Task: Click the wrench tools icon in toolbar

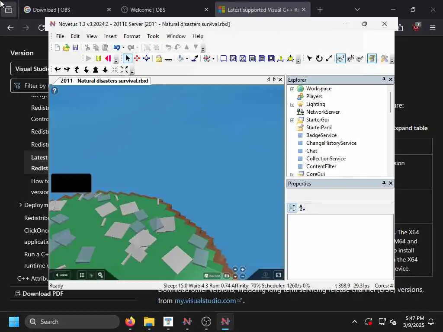Action: 384,58
